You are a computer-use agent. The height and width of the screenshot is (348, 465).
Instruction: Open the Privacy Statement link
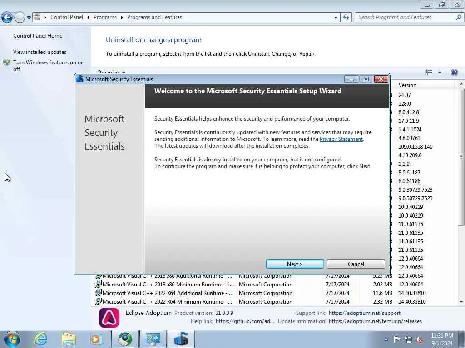[341, 139]
